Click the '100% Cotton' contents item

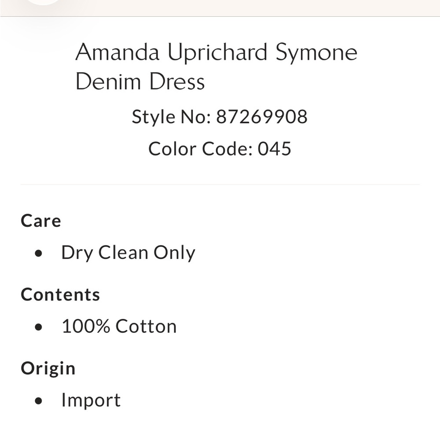click(119, 326)
